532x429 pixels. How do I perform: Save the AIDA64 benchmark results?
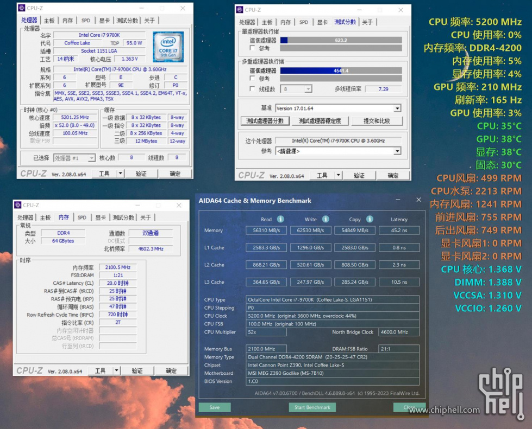215,407
